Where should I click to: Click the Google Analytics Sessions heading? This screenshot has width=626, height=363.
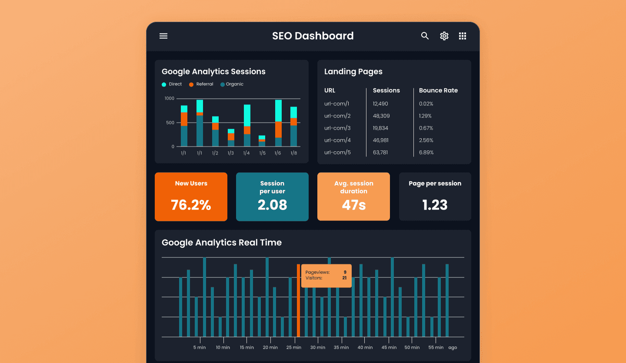[213, 72]
